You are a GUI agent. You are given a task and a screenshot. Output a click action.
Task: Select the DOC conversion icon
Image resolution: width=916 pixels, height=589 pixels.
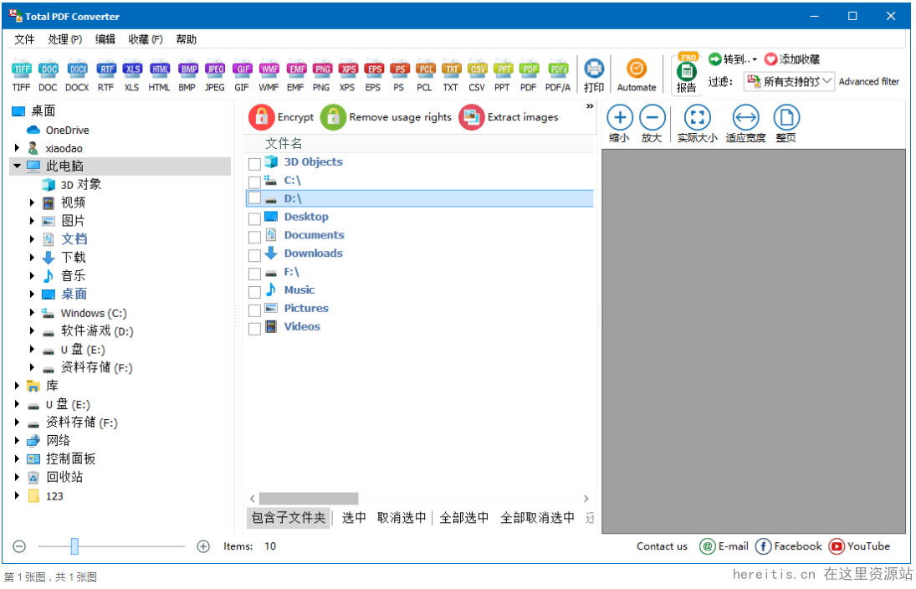pos(49,69)
